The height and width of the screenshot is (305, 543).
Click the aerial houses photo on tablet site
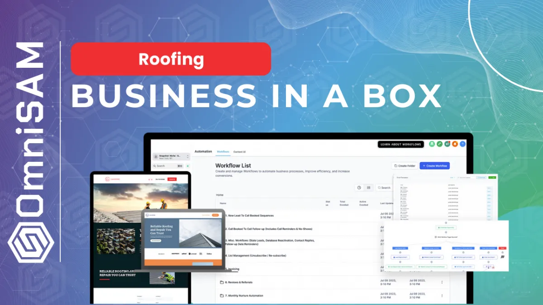click(116, 241)
